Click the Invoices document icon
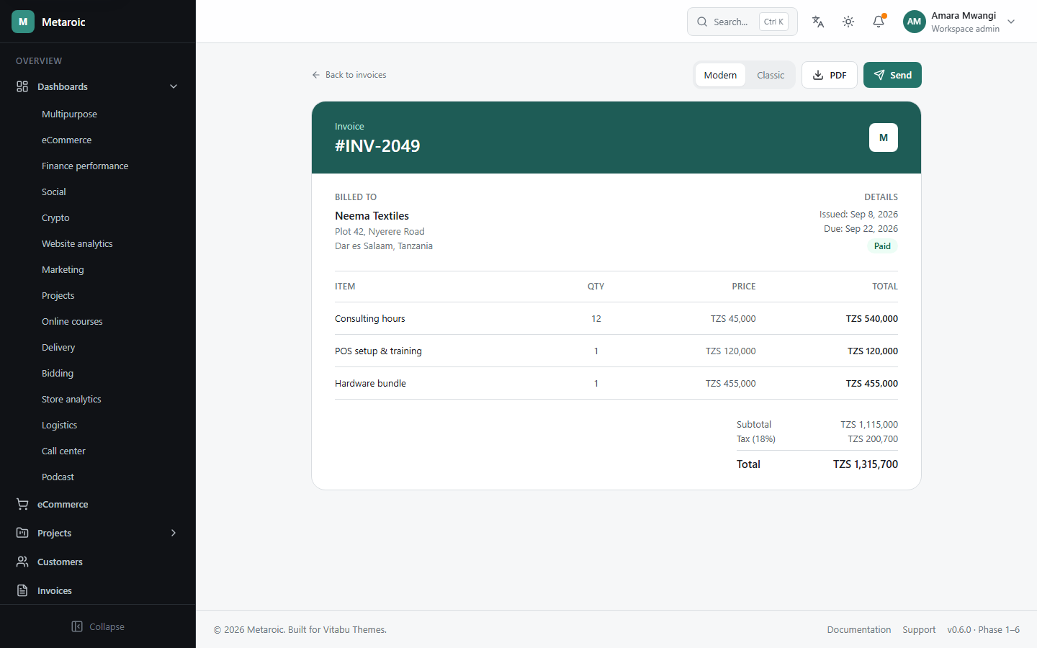1037x648 pixels. click(22, 590)
